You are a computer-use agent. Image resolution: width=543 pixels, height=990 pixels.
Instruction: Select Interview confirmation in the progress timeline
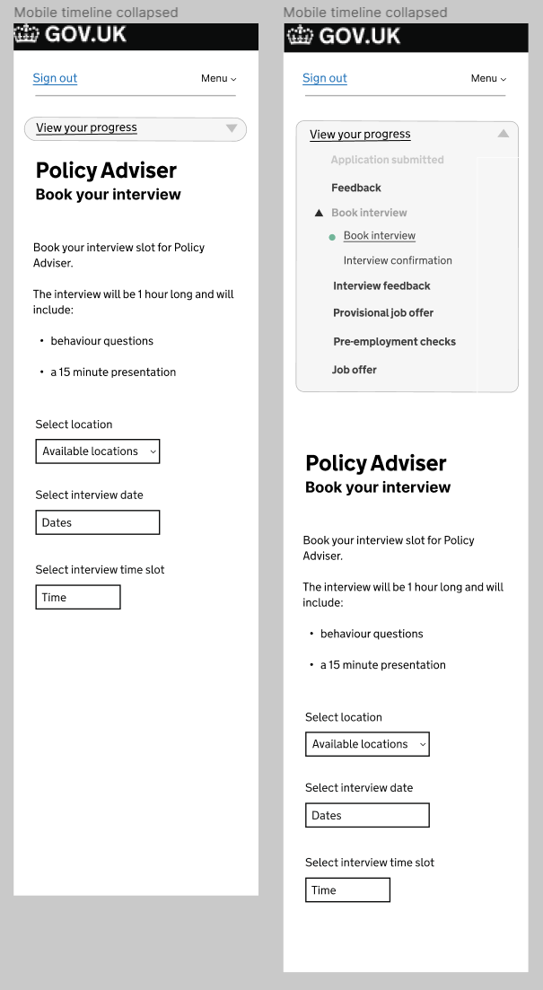[398, 260]
